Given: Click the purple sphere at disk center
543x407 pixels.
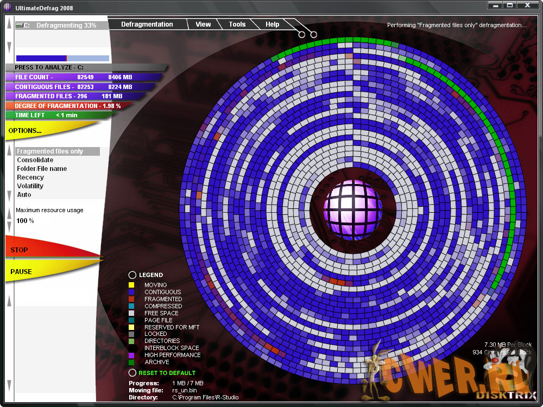Looking at the screenshot, I should point(352,209).
